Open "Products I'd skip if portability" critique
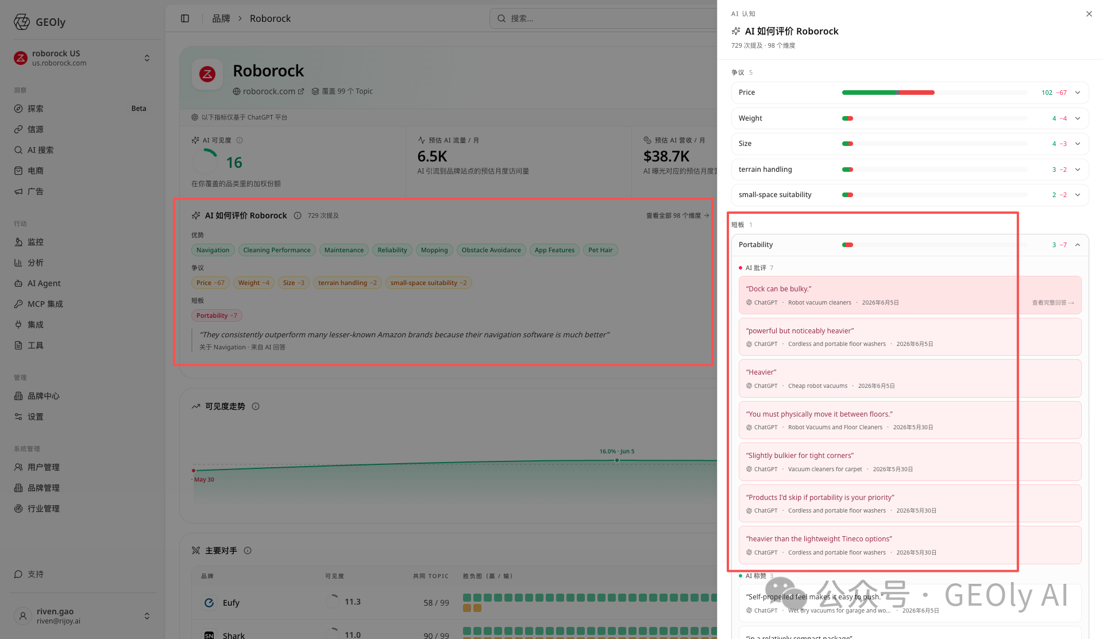The height and width of the screenshot is (639, 1103). 910,503
